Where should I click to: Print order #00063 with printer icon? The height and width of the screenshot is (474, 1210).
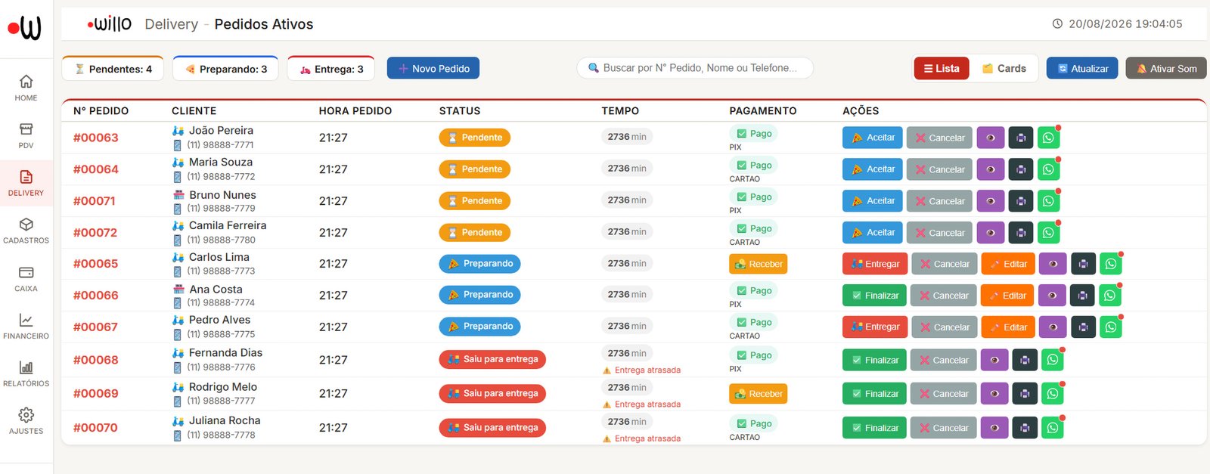[1021, 138]
